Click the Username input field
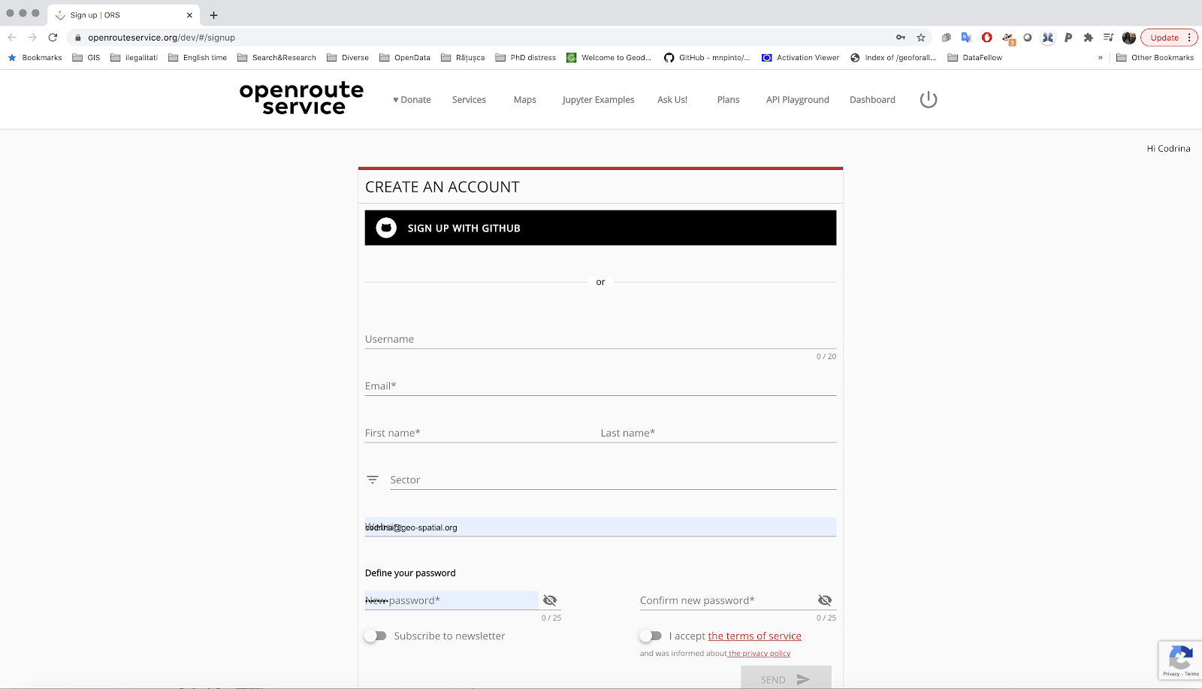1202x689 pixels. click(600, 340)
